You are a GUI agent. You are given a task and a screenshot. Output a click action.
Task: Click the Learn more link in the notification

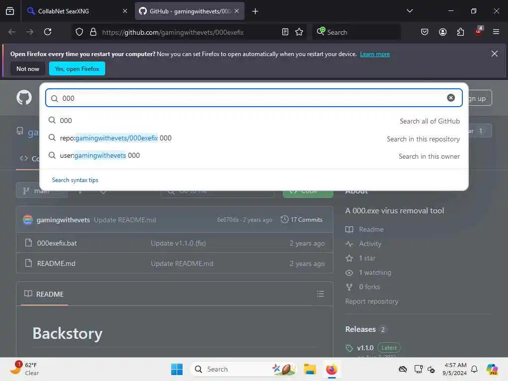[x=375, y=54]
